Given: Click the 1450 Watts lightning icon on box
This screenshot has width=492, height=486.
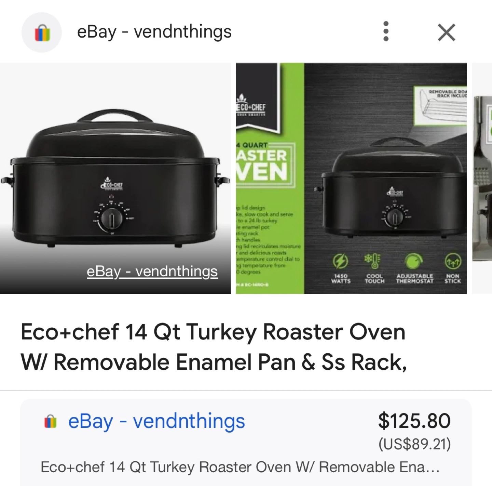Looking at the screenshot, I should click(341, 262).
